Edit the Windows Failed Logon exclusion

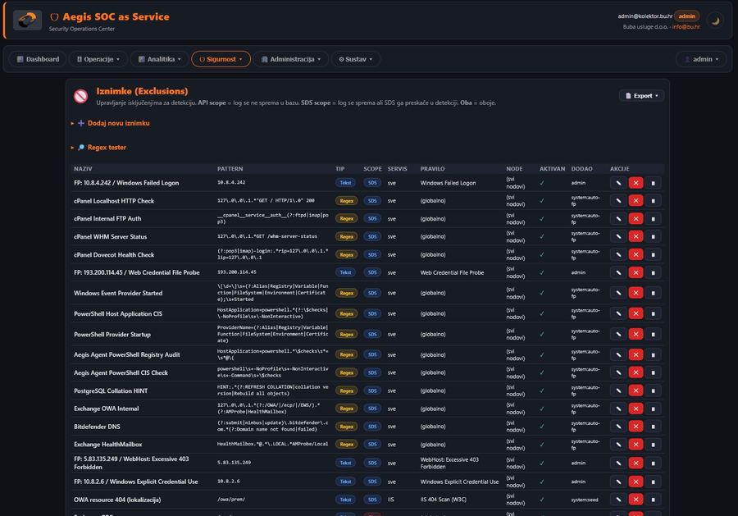tap(618, 183)
